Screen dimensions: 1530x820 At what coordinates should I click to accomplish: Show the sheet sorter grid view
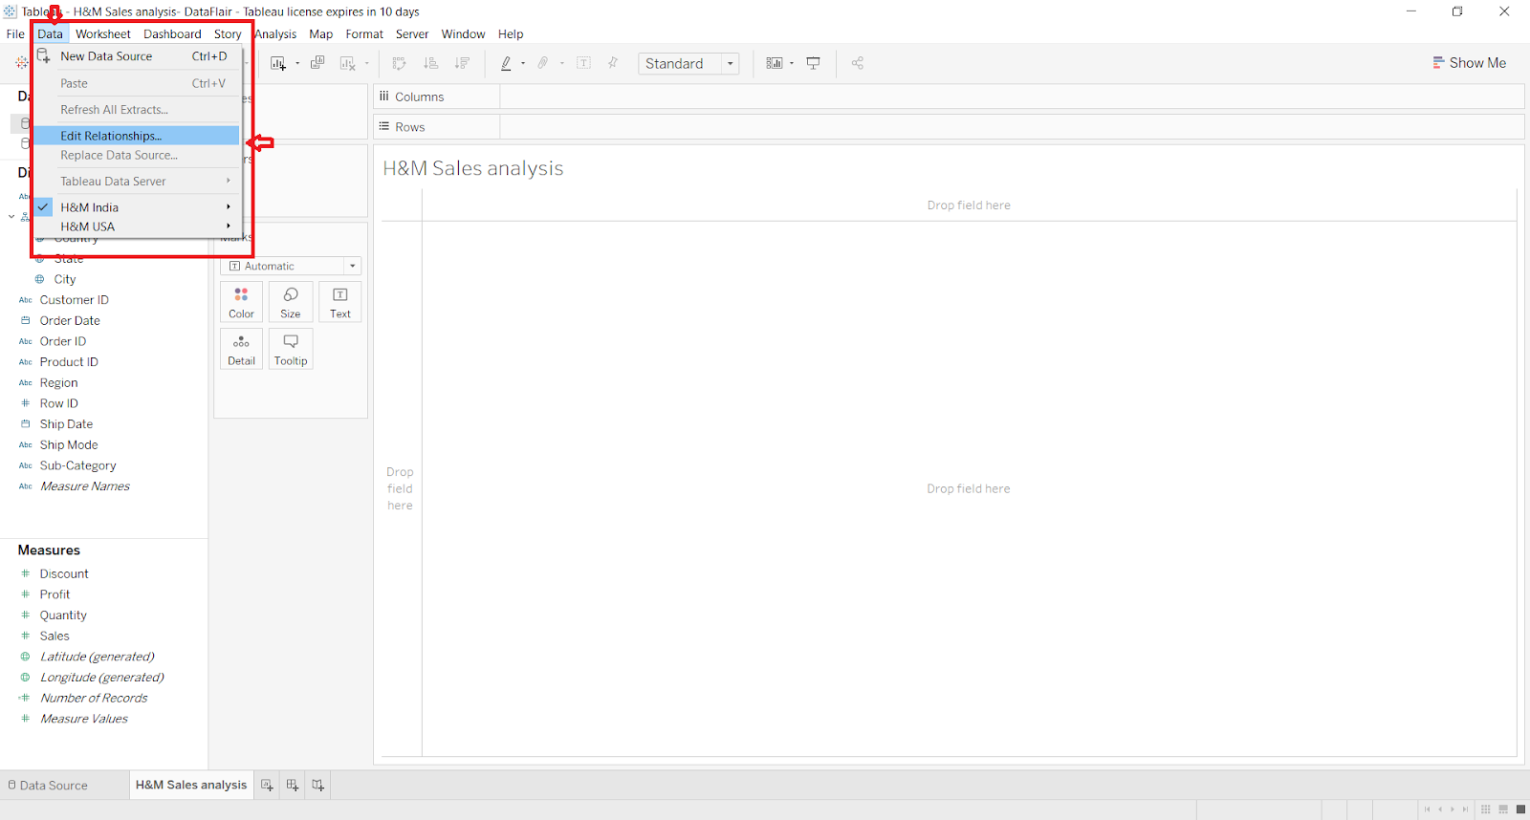tap(1486, 809)
